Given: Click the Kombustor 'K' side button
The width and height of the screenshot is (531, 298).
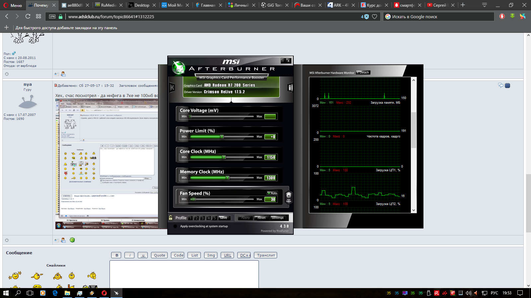Looking at the screenshot, I should pyautogui.click(x=172, y=87).
